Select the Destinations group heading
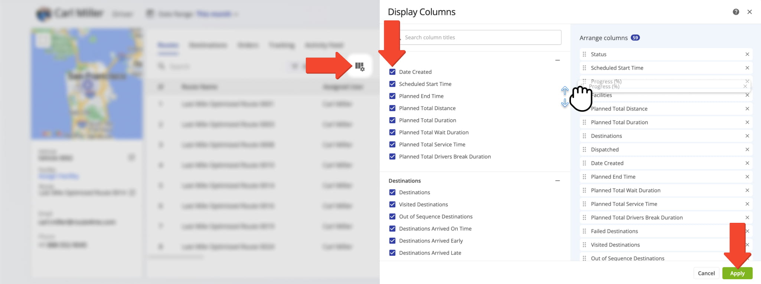The image size is (761, 284). tap(405, 181)
